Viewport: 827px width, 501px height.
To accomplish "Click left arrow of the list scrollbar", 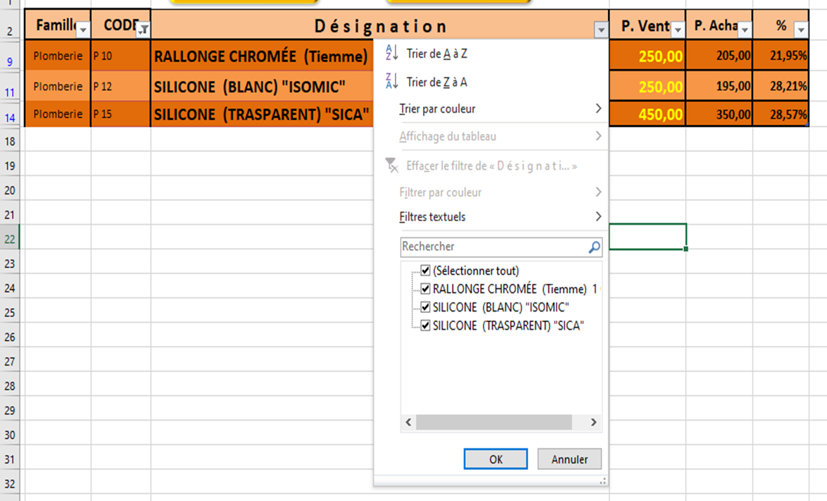I will (409, 422).
